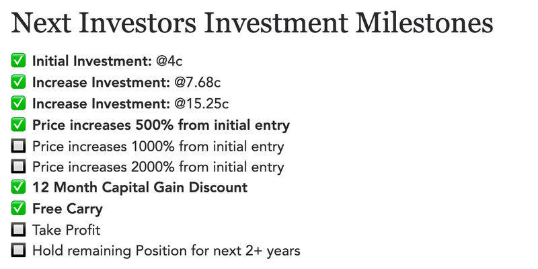Toggle the 12 Month Capital Gain Discount checkbox
538x269 pixels.
[18, 187]
